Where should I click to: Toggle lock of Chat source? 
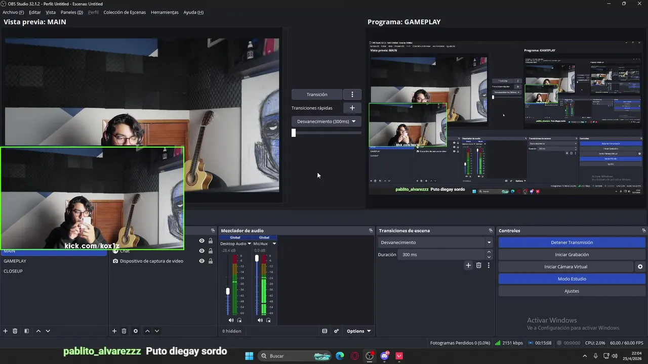(211, 251)
